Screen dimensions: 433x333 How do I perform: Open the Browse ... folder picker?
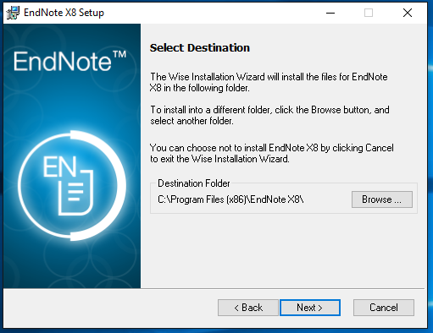tap(382, 199)
